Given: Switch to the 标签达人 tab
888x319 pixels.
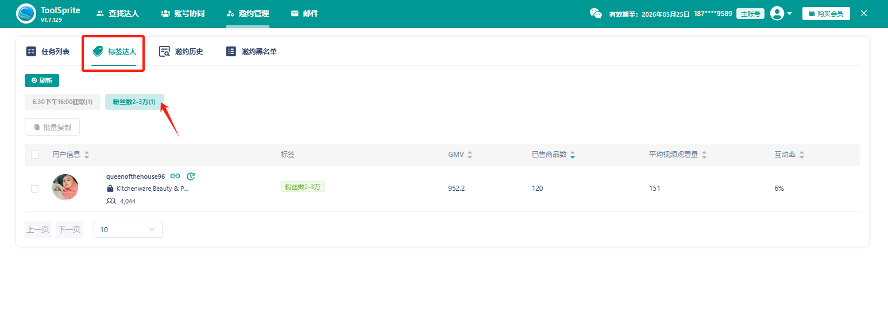Looking at the screenshot, I should [114, 51].
